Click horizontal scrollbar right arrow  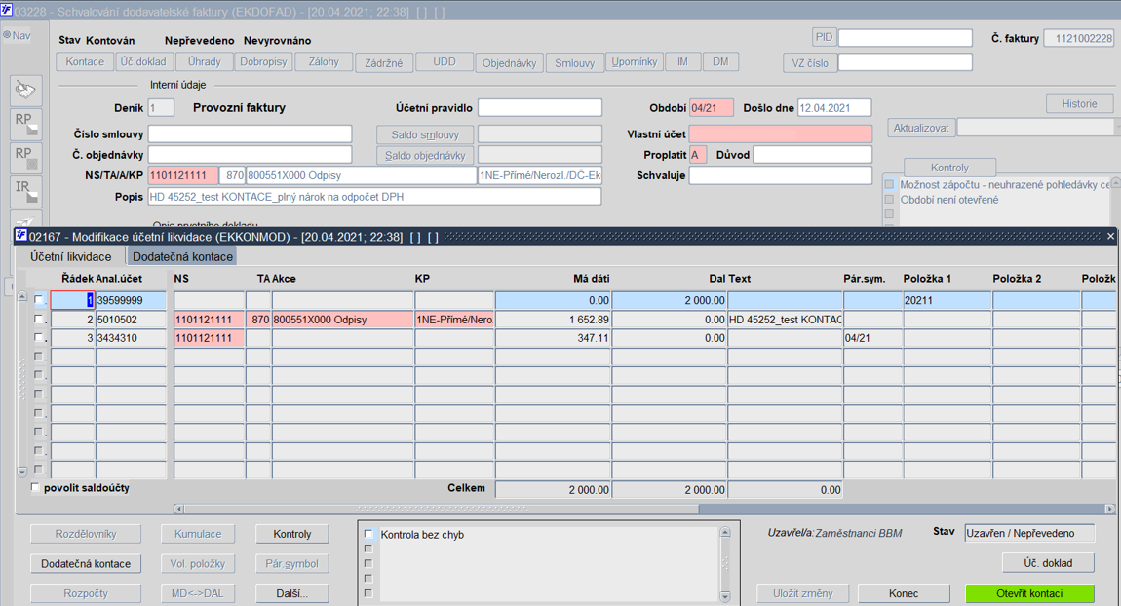[1109, 509]
